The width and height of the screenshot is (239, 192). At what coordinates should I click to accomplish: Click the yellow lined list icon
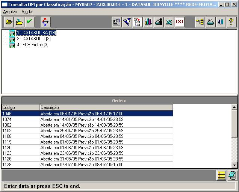point(221,176)
